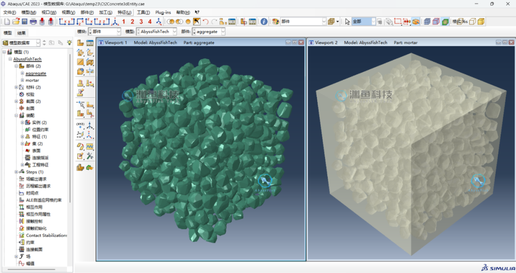Collapse the 装配 tree node

(x=16, y=115)
